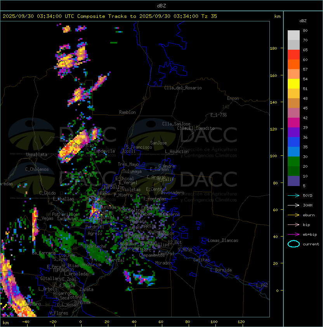
Task: Click the C_Chilenos map label
Action: [37, 169]
